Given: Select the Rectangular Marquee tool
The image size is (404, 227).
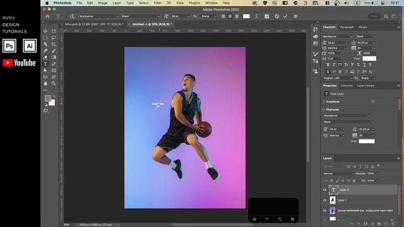Looking at the screenshot, I should click(45, 38).
